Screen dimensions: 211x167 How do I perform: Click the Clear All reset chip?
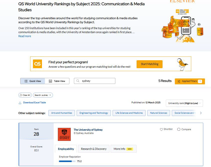[x=25, y=95]
